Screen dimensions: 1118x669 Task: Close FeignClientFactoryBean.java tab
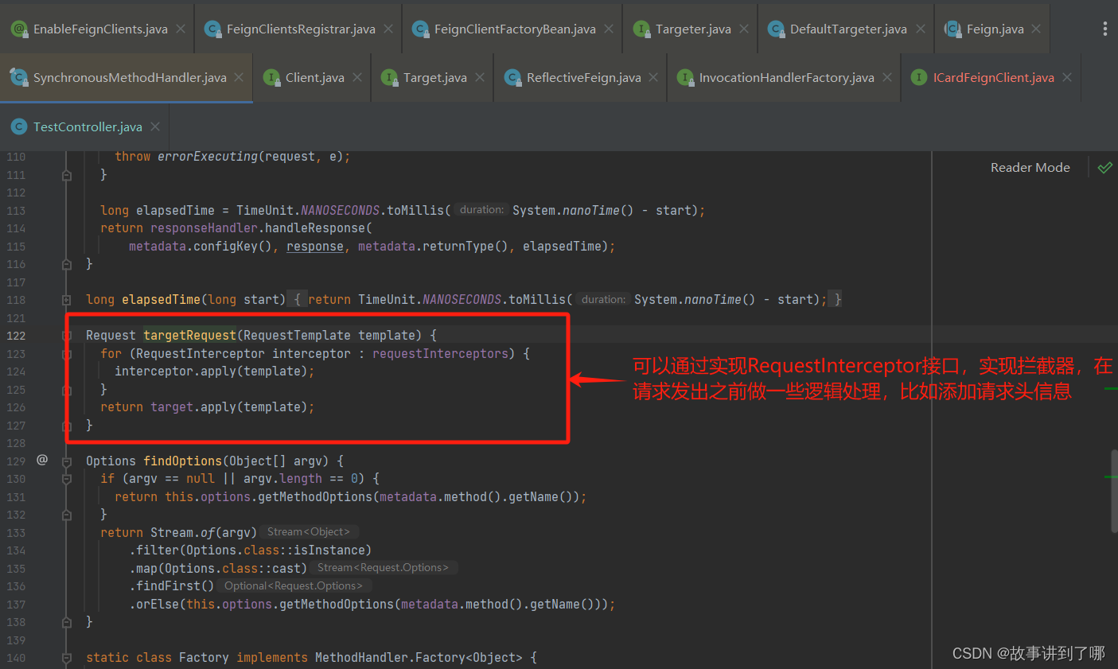[x=609, y=29]
